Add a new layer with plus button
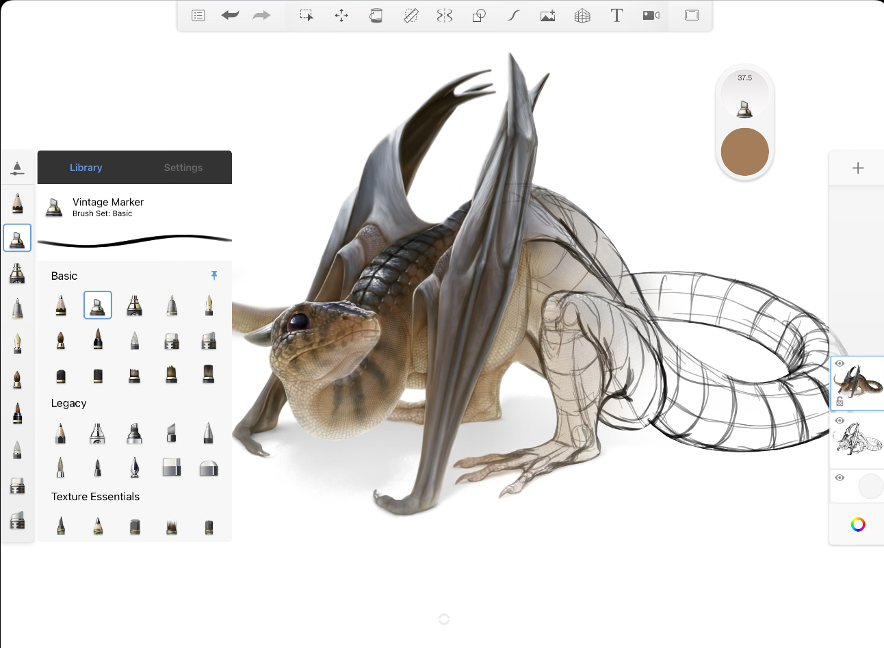This screenshot has height=648, width=884. (x=858, y=168)
